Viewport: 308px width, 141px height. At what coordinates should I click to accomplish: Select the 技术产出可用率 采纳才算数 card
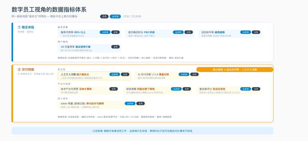[x=89, y=91]
